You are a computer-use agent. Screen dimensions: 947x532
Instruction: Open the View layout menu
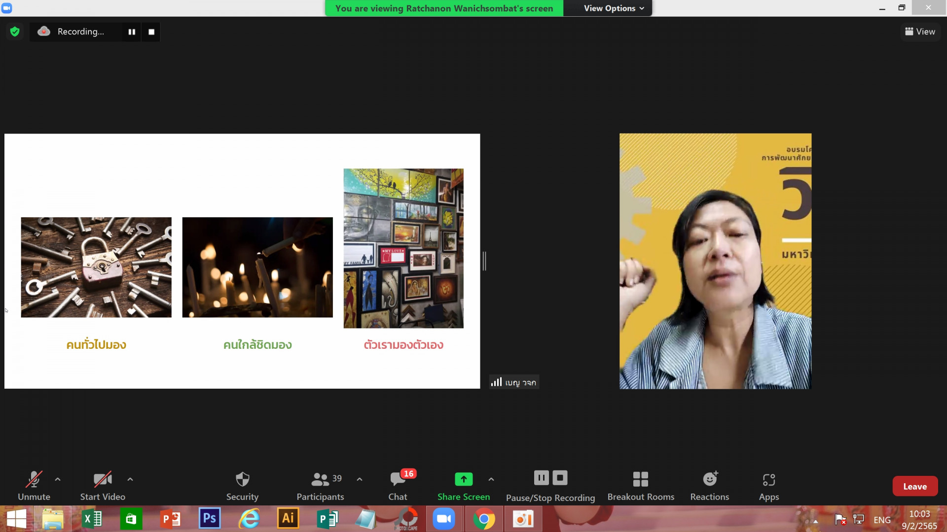pyautogui.click(x=920, y=32)
